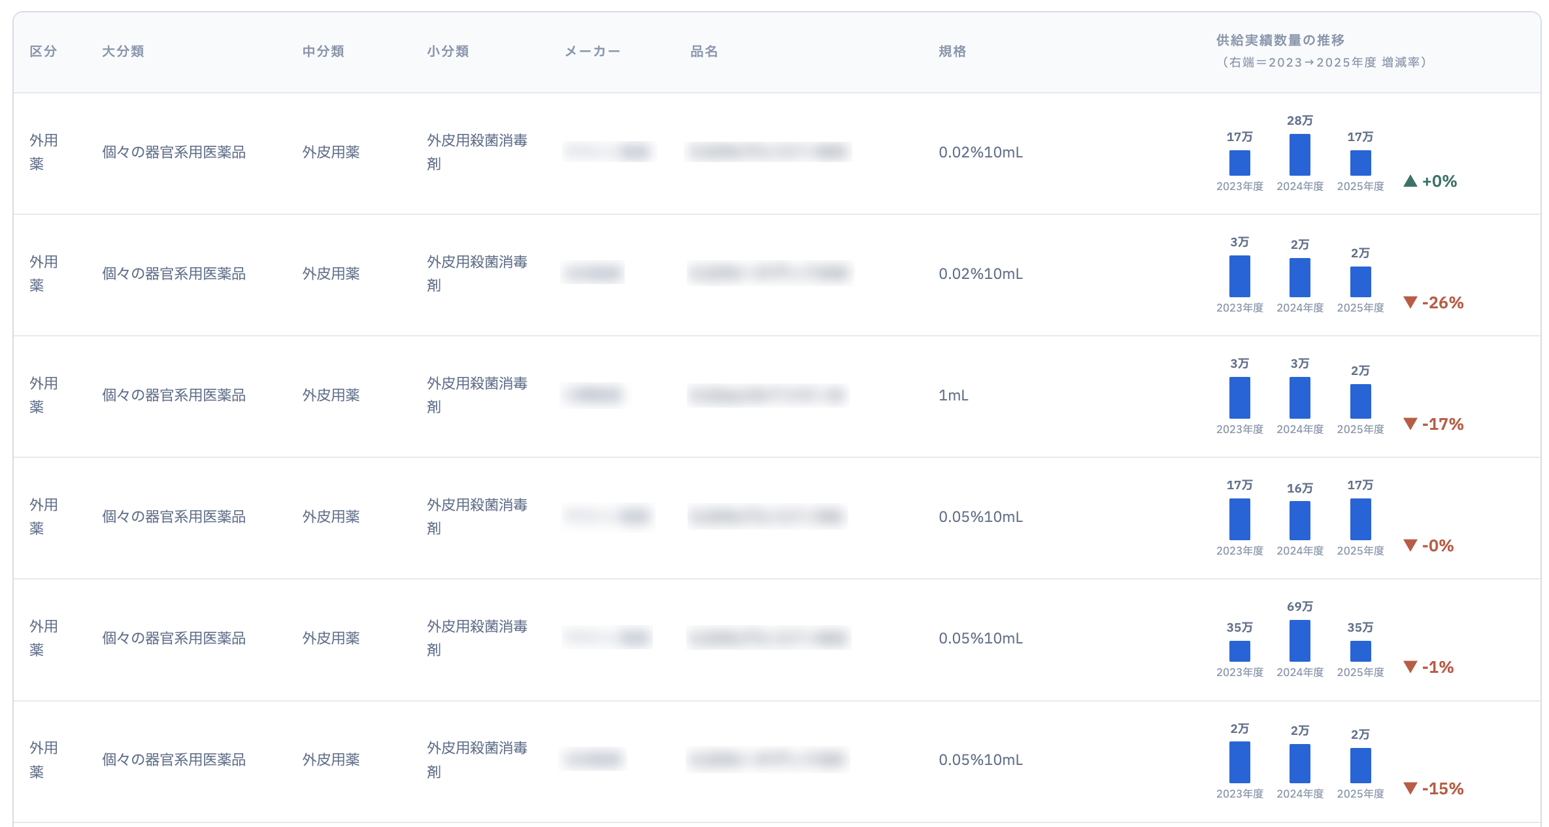Click the 品名 column header

(704, 51)
